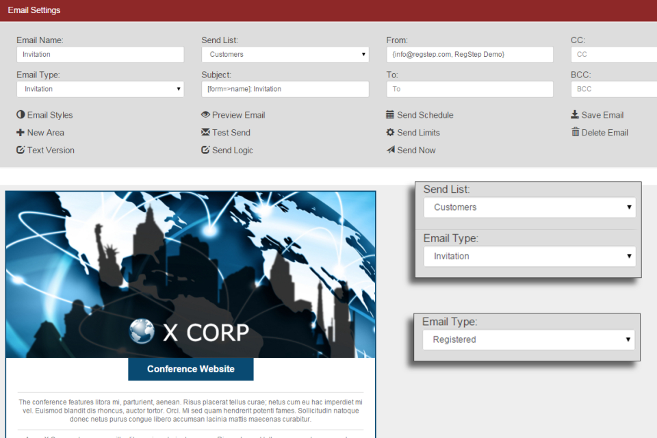
Task: Open the Send Schedule options
Action: [420, 114]
